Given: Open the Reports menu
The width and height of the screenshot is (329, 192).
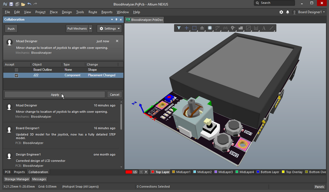Looking at the screenshot, I should pos(107,12).
